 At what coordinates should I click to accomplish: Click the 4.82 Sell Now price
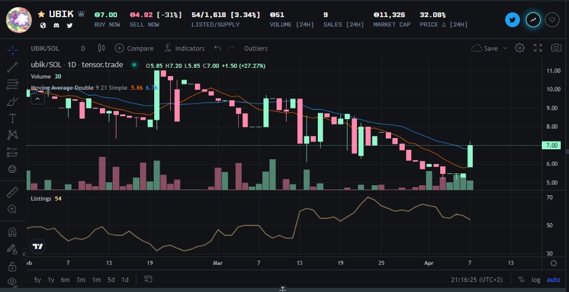tap(142, 15)
